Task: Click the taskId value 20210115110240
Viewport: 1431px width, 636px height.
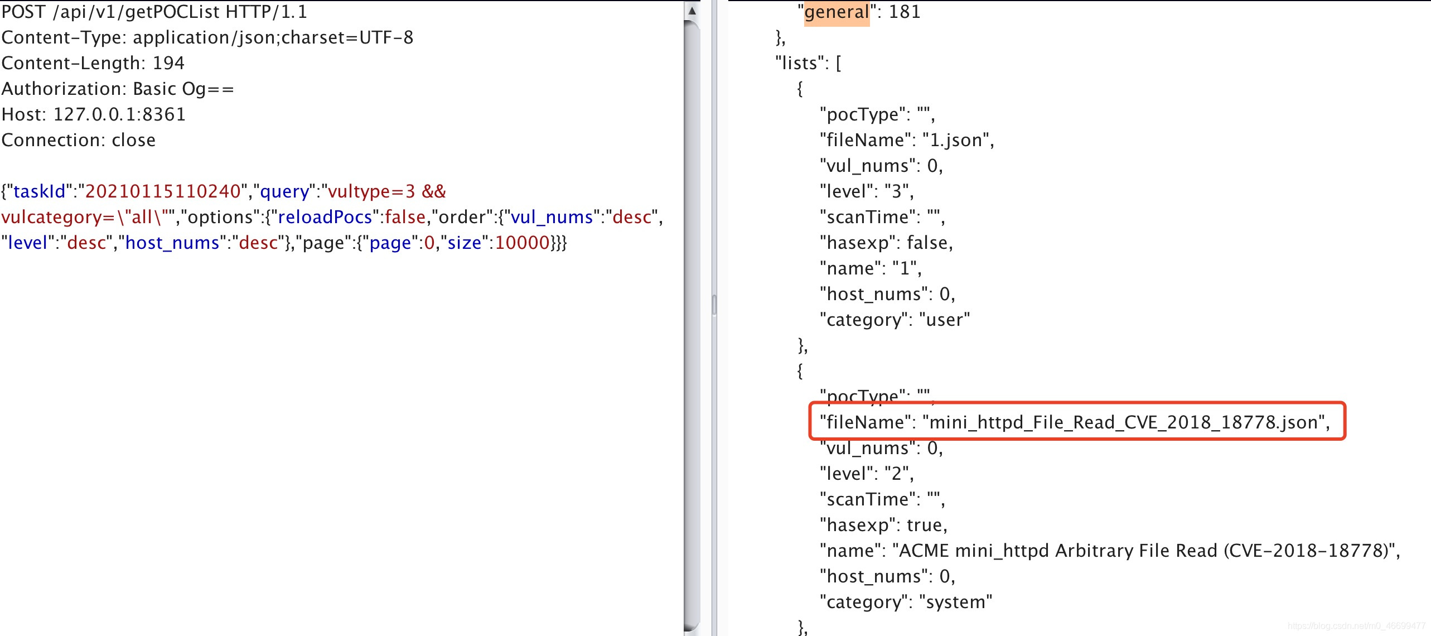Action: 163,191
